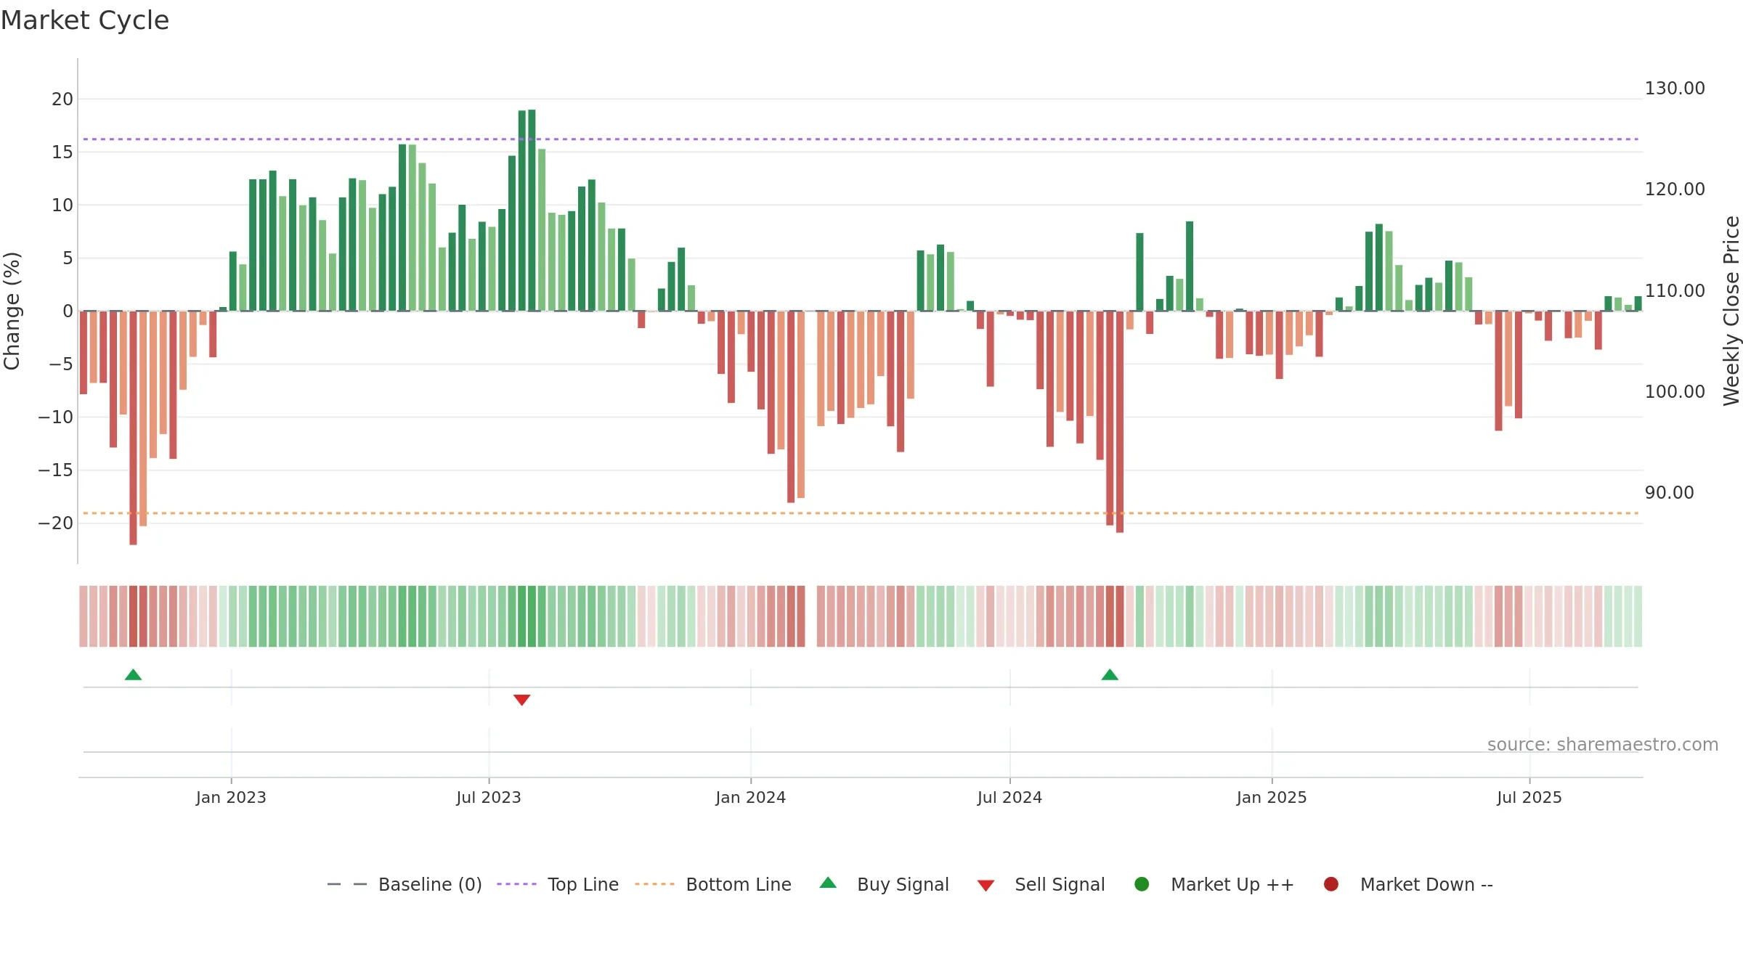Click the orange dotted Bottom Line legend sample
The image size is (1743, 980).
point(654,884)
